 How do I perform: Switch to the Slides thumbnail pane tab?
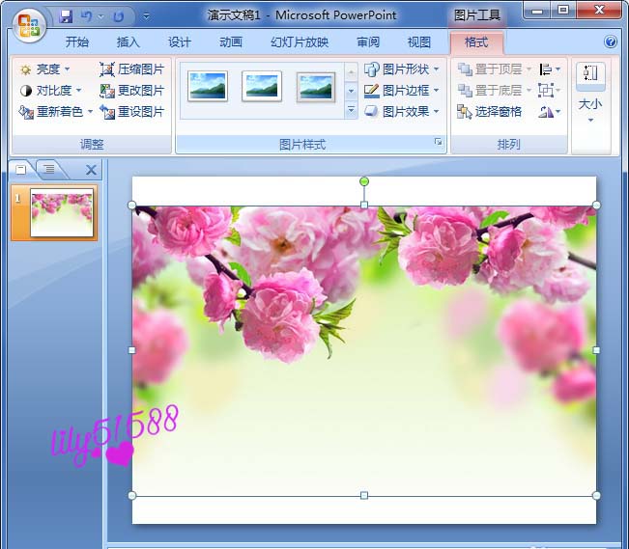point(21,170)
